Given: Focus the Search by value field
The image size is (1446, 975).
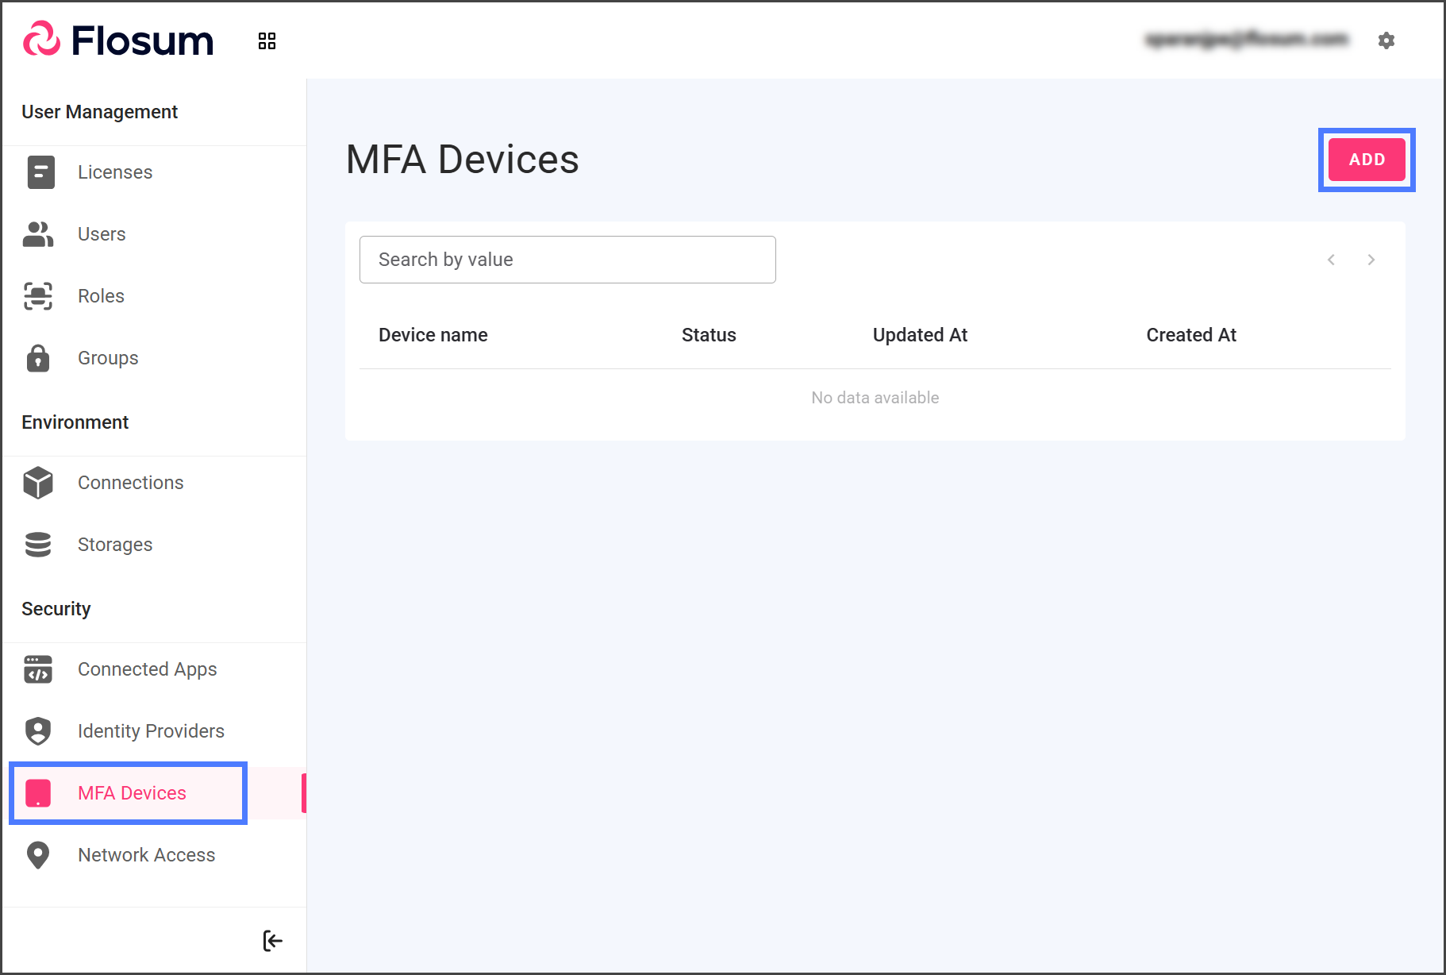Looking at the screenshot, I should click(x=567, y=260).
